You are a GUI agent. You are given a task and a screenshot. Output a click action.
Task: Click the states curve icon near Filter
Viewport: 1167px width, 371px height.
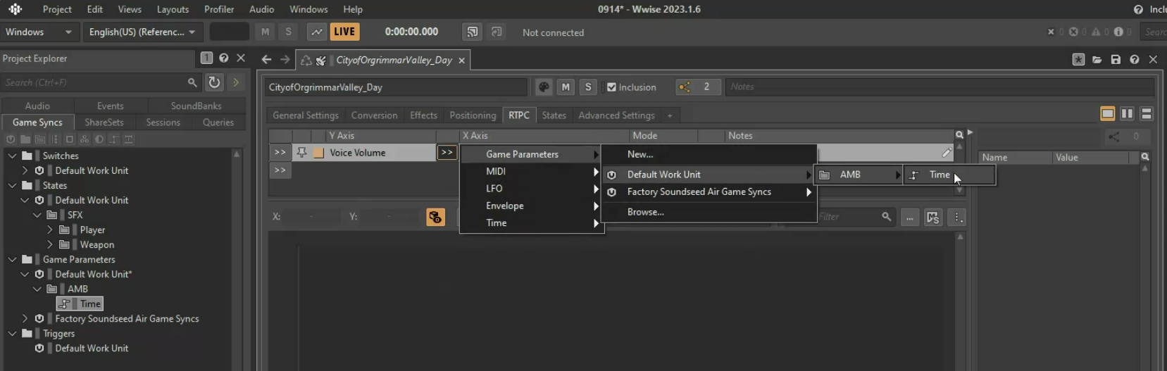pos(932,218)
